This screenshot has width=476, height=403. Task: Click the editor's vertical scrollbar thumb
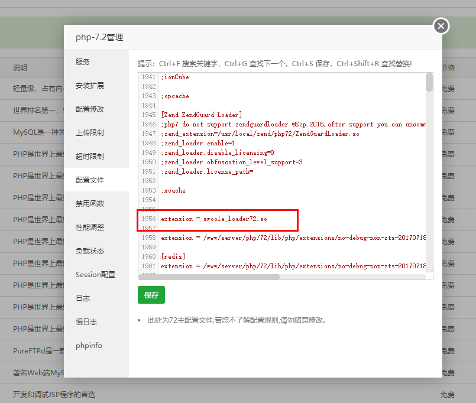pyautogui.click(x=429, y=83)
